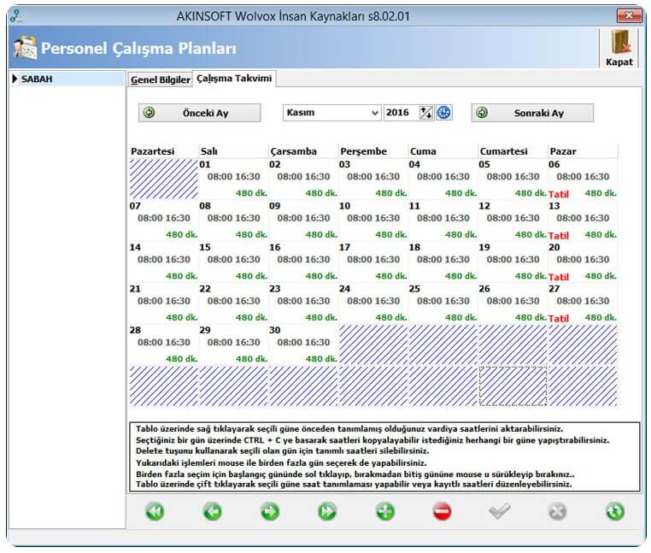
Task: Click the app logo in the title bar
Action: 17,16
